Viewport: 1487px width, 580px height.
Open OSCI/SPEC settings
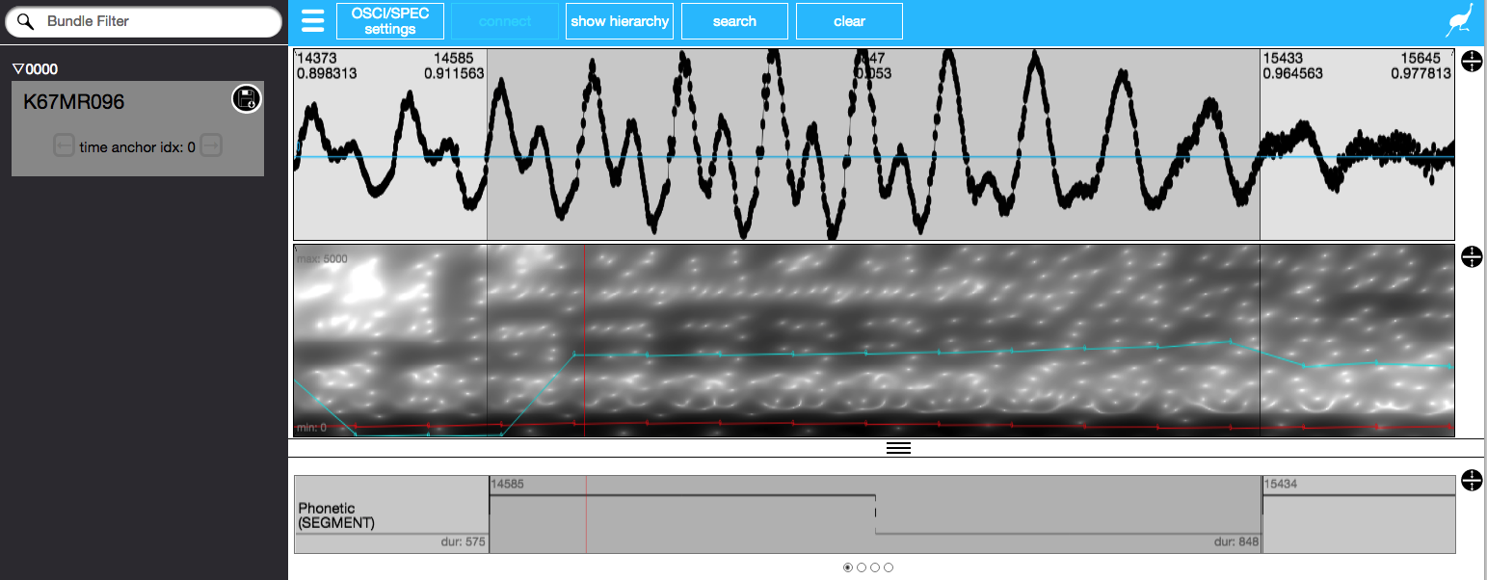[389, 21]
